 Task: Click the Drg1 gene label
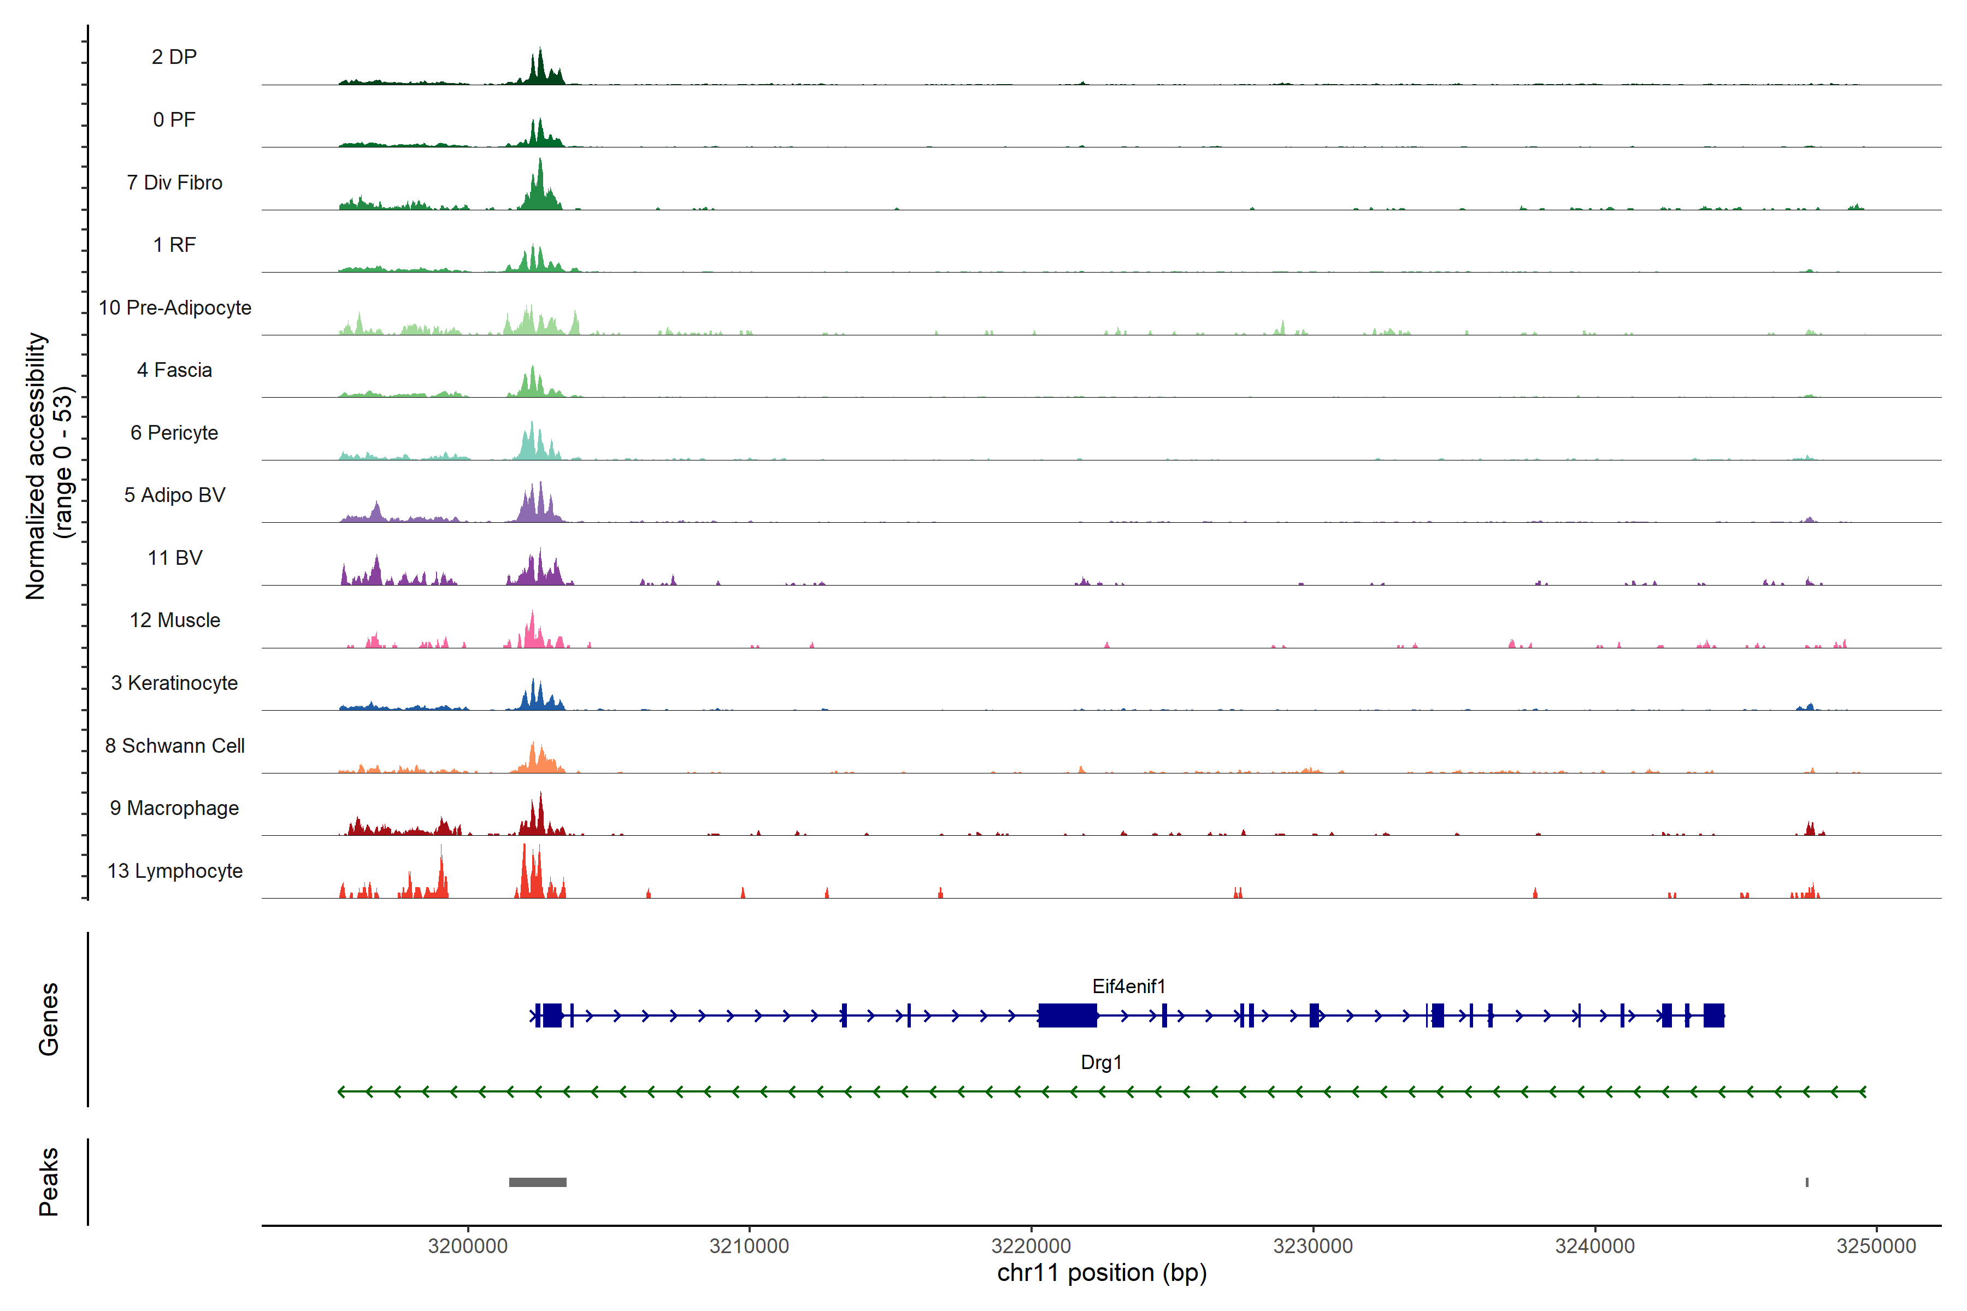click(1100, 1062)
